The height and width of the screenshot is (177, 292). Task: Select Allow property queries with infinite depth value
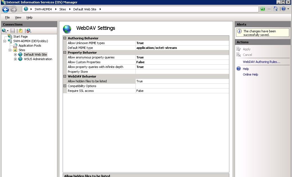click(182, 67)
